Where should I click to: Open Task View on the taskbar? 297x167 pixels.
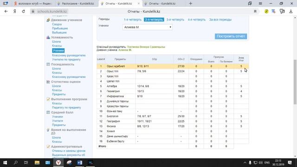pyautogui.click(x=26, y=163)
